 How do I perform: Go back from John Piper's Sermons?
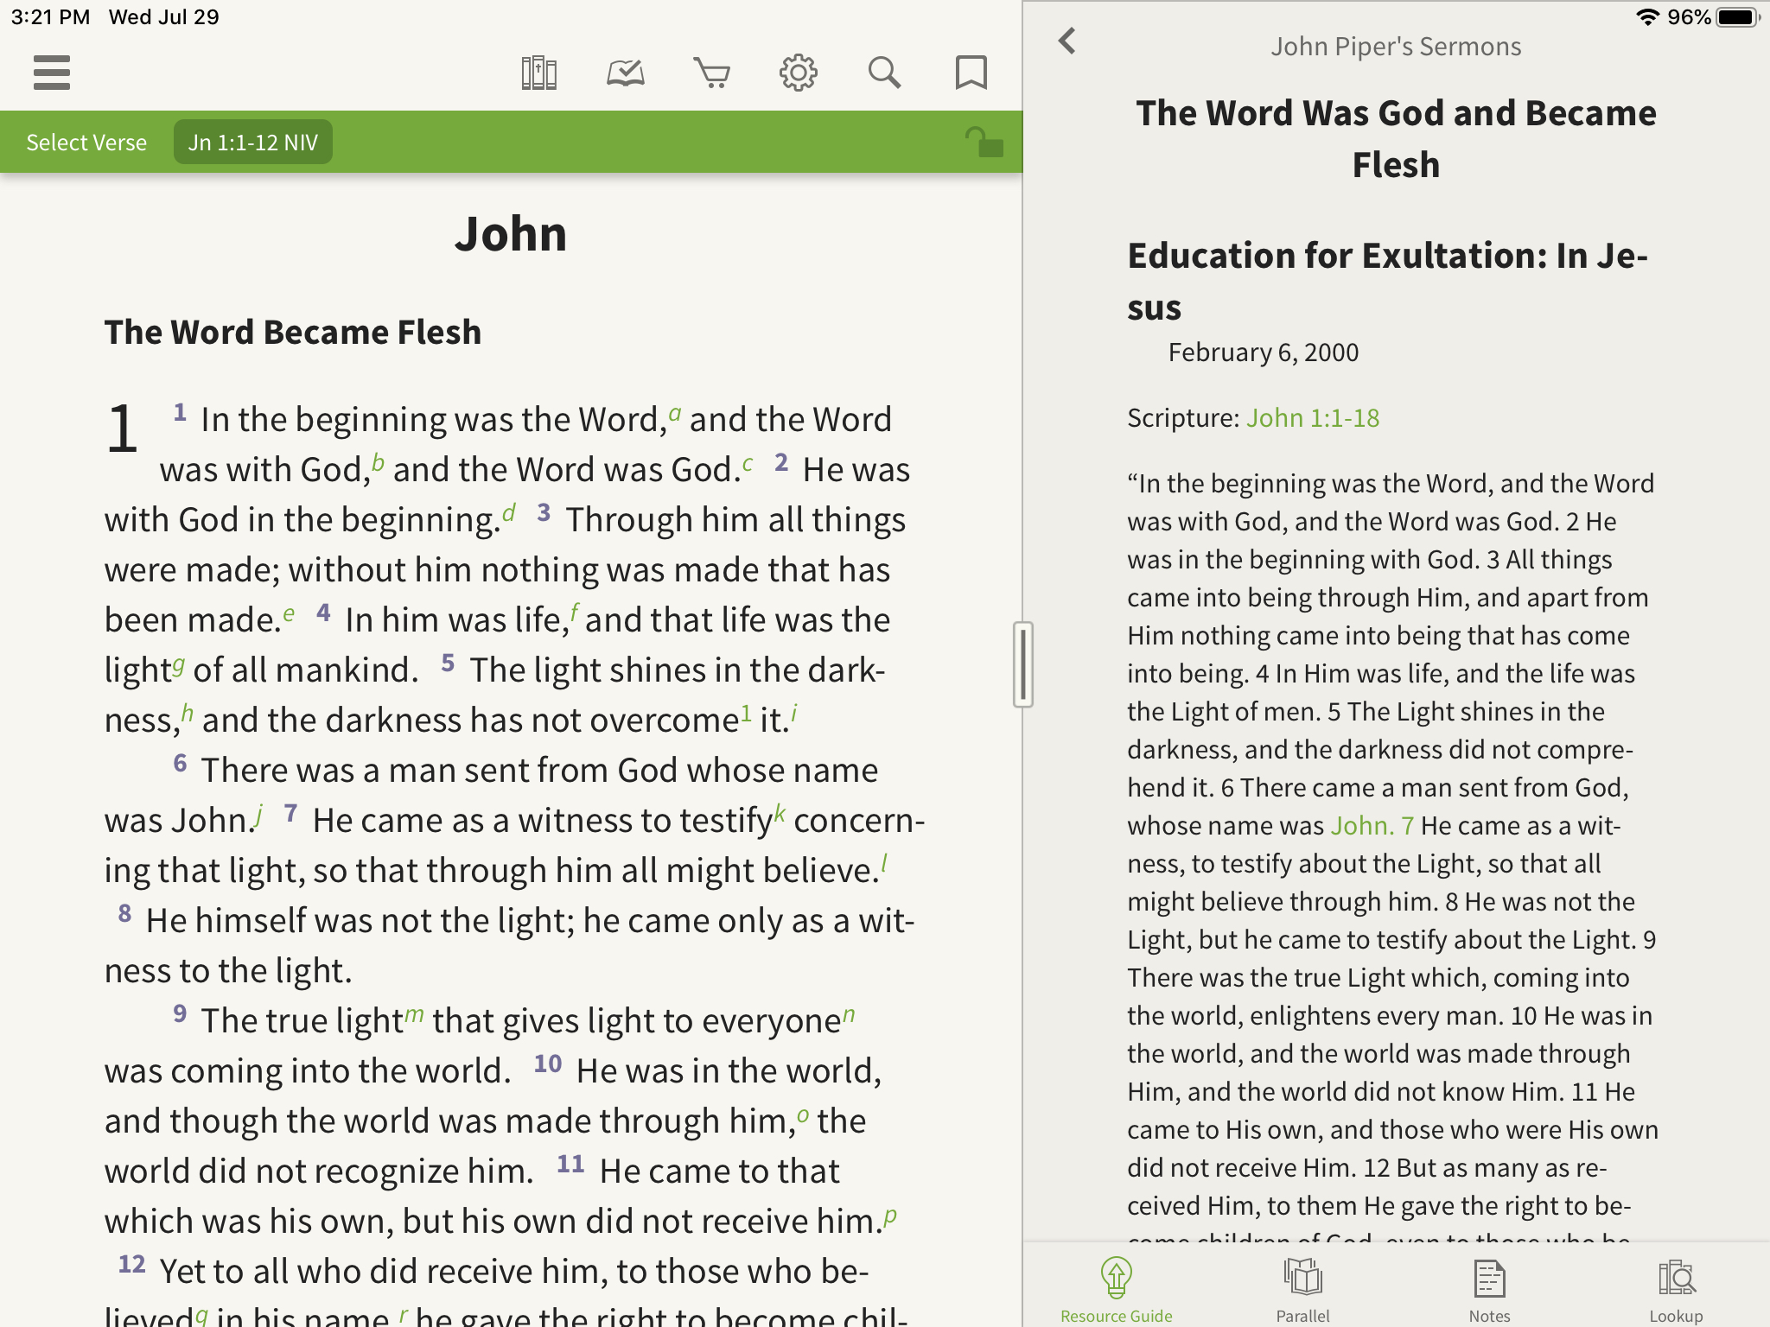tap(1068, 41)
